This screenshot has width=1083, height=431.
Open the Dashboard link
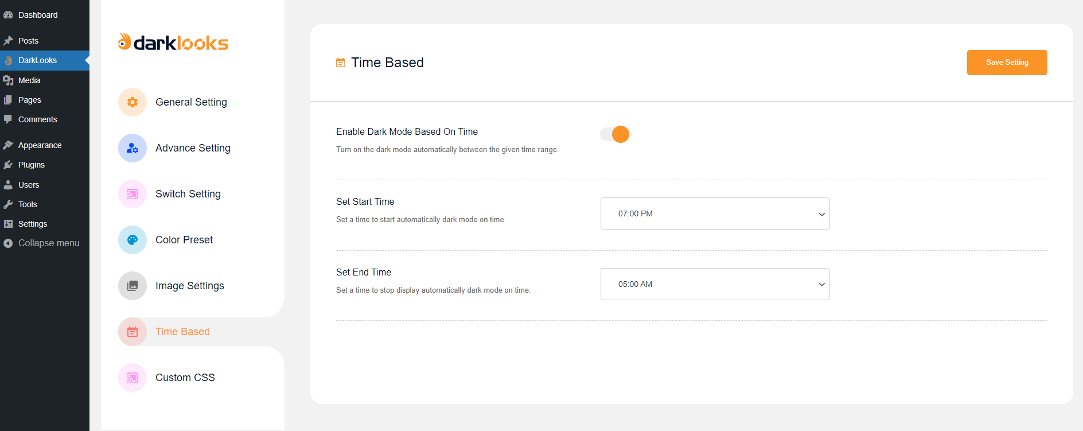(38, 15)
